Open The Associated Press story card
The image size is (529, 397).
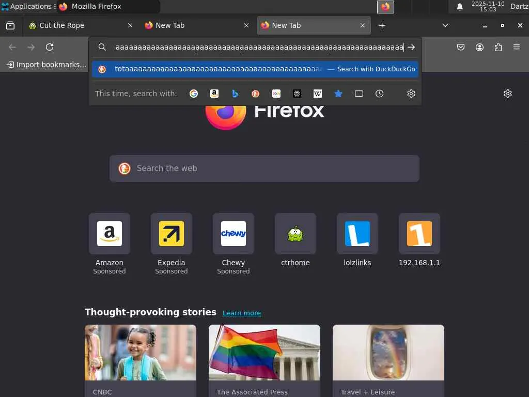264,360
